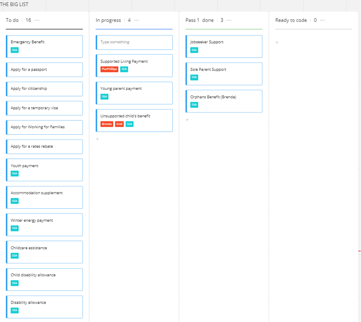
Task: Click the Brenda tag on Unsupported child's benefit
Action: point(107,124)
